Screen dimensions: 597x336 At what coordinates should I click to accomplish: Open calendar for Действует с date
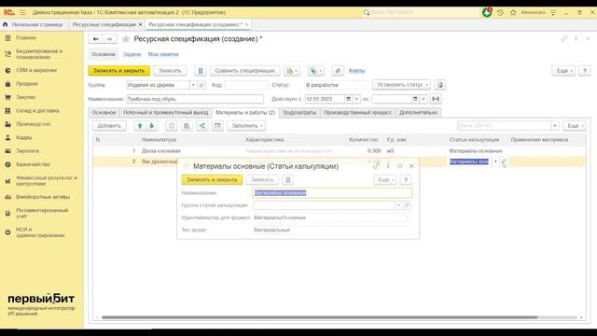pyautogui.click(x=348, y=99)
